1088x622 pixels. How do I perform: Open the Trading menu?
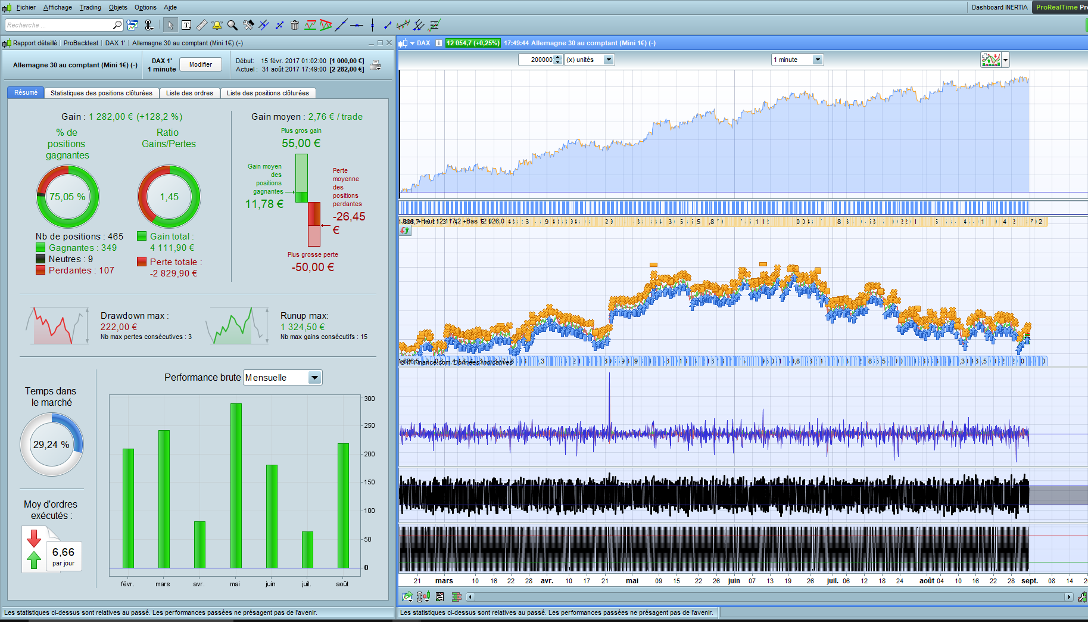[90, 7]
